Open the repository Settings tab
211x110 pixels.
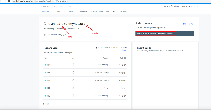point(123,11)
